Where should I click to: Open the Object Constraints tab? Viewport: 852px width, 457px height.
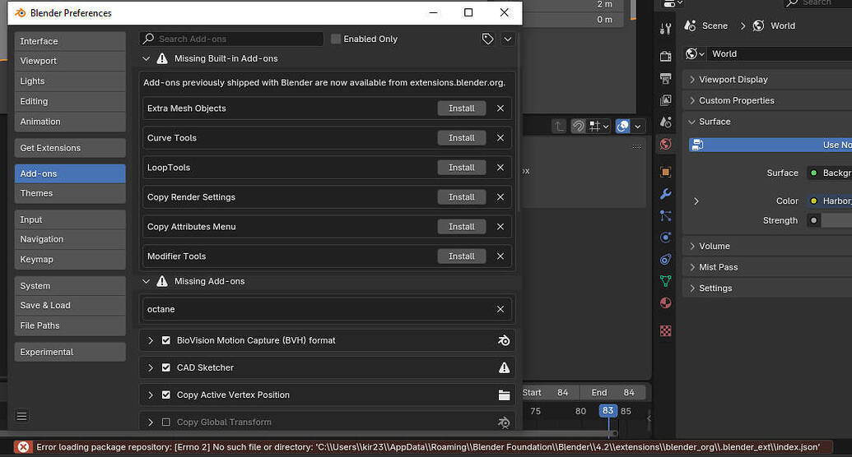click(x=666, y=260)
